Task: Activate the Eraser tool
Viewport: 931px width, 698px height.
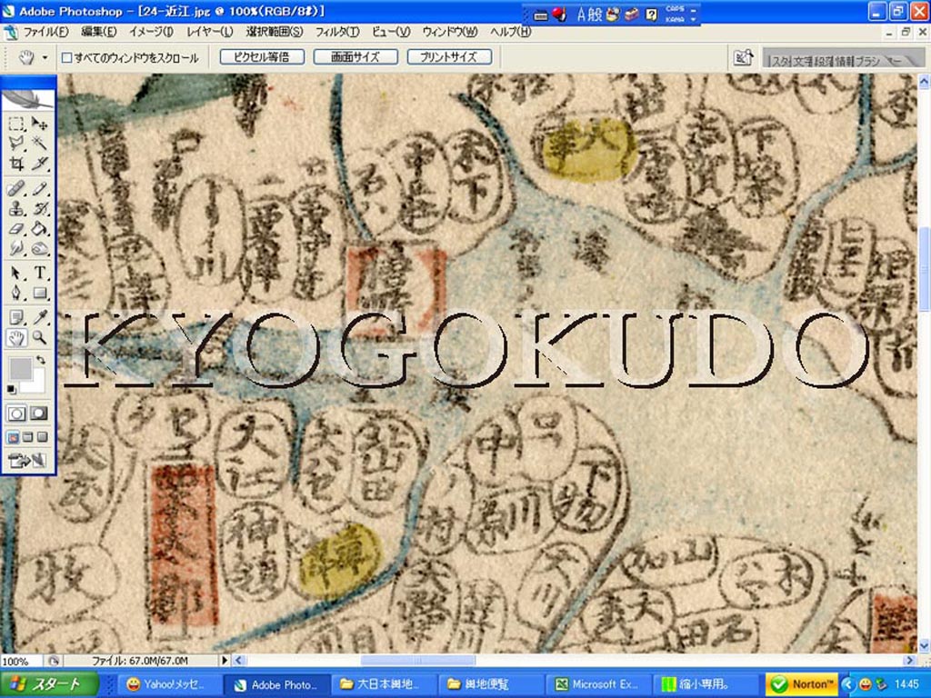Action: click(x=16, y=228)
